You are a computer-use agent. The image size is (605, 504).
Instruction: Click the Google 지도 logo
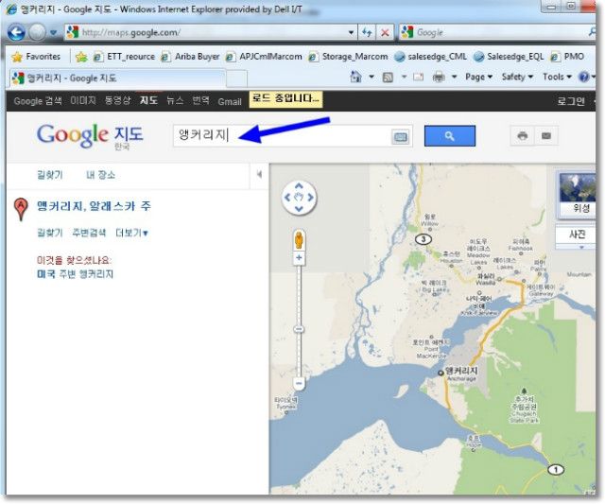coord(90,136)
